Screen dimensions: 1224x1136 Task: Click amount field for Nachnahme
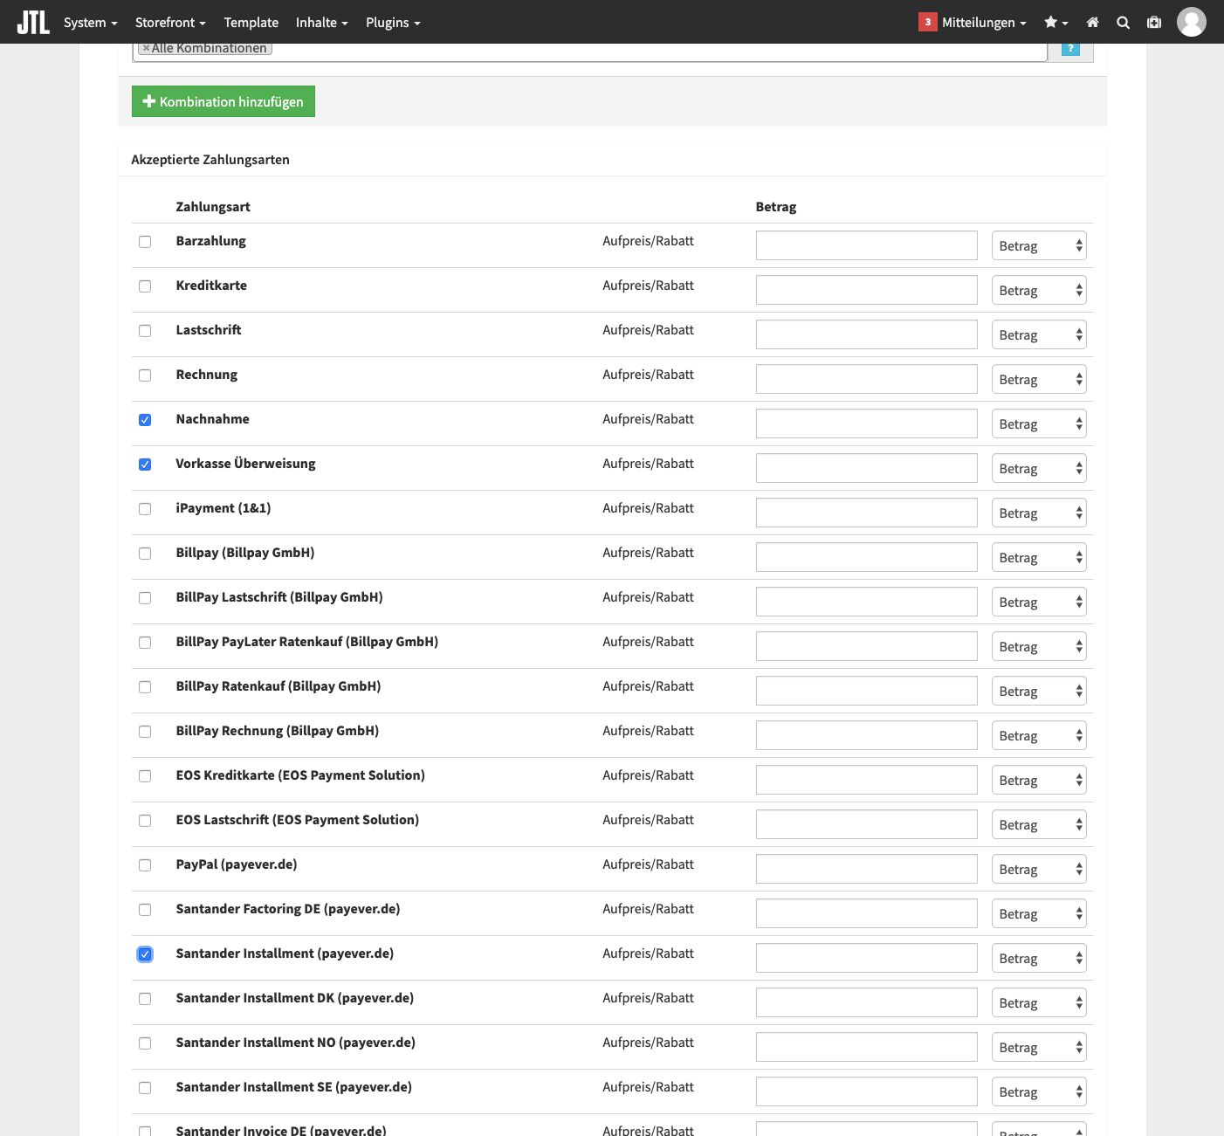(x=866, y=423)
